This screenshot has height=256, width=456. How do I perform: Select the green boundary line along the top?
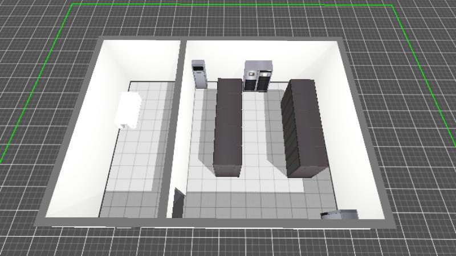[228, 5]
